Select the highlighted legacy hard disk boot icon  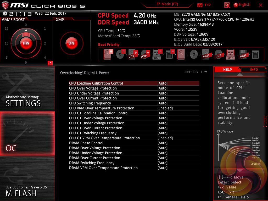181,54
